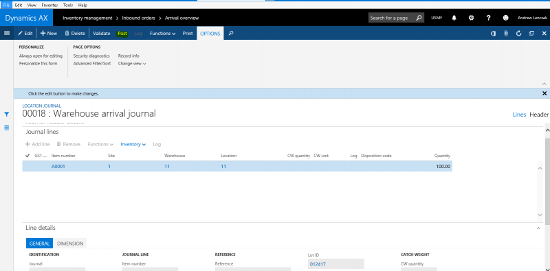Viewport: 550px width, 271px height.
Task: Click Record info option
Action: click(129, 56)
